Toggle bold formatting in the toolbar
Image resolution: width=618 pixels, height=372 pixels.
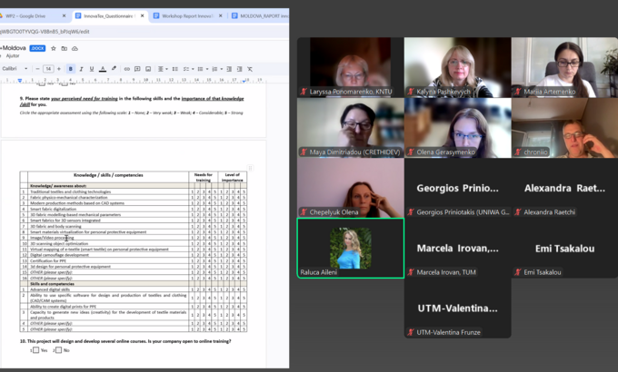click(x=70, y=69)
